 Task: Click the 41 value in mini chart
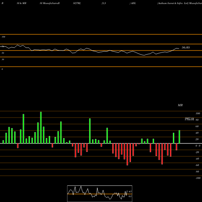[x=130, y=191]
